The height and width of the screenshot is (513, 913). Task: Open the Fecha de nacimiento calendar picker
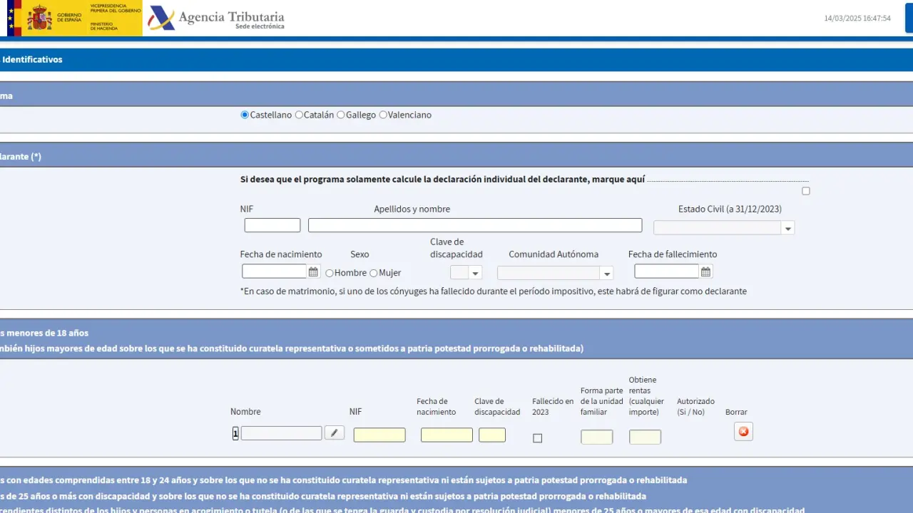click(313, 271)
